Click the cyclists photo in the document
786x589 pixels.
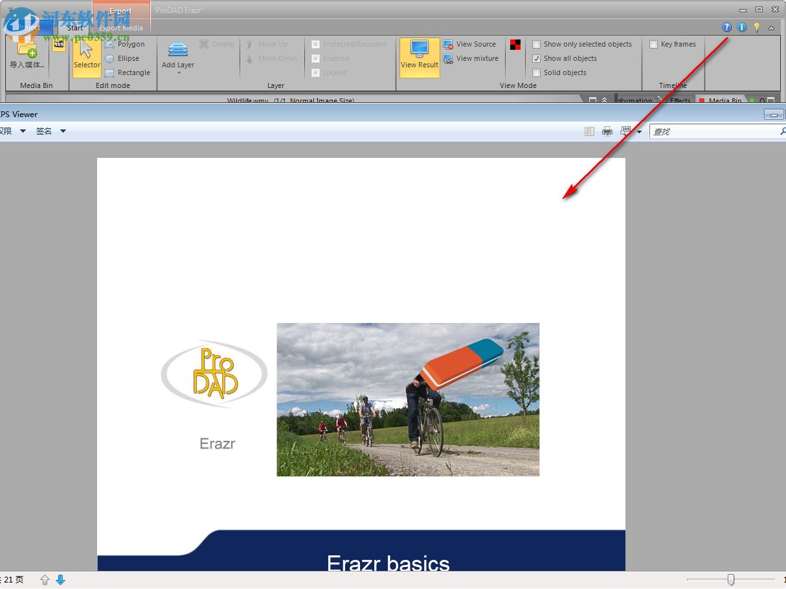408,400
